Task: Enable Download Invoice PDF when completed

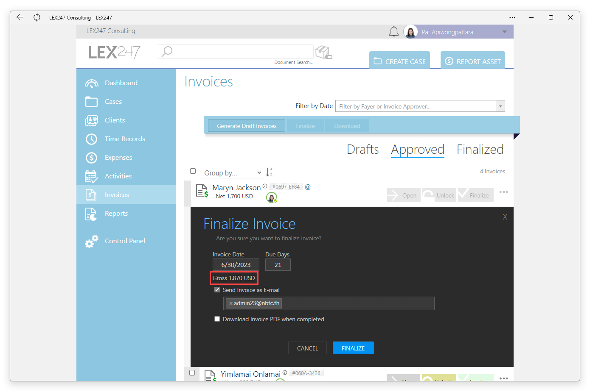Action: coord(217,319)
